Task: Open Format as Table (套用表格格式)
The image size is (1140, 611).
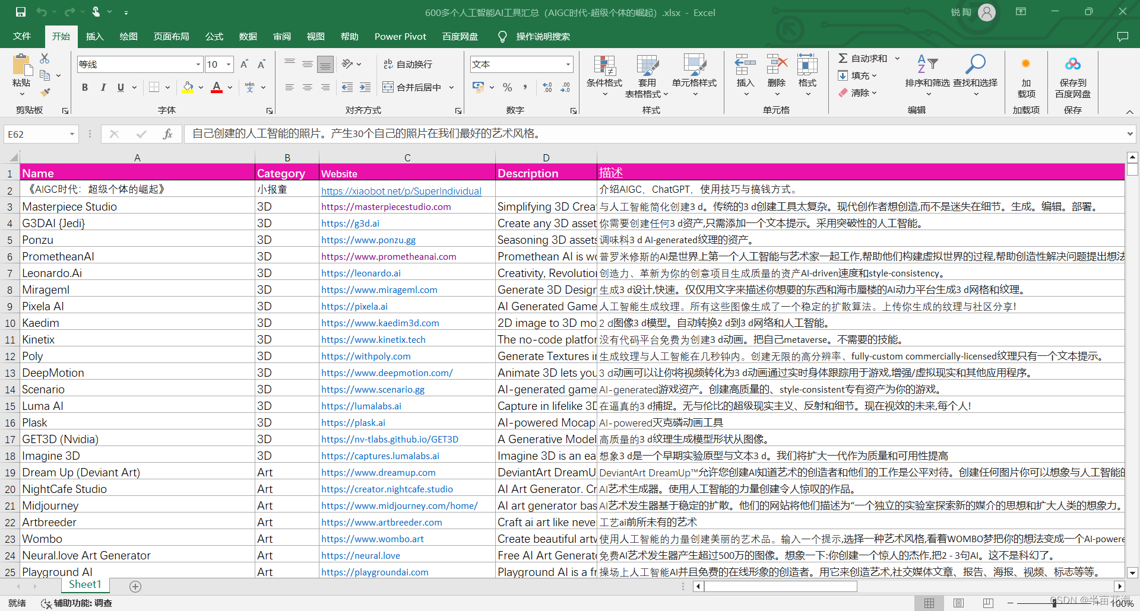Action: (x=647, y=76)
